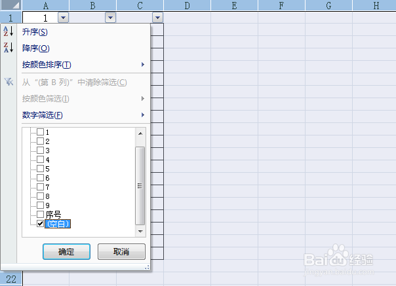Select column D header
396x286 pixels.
click(187, 5)
